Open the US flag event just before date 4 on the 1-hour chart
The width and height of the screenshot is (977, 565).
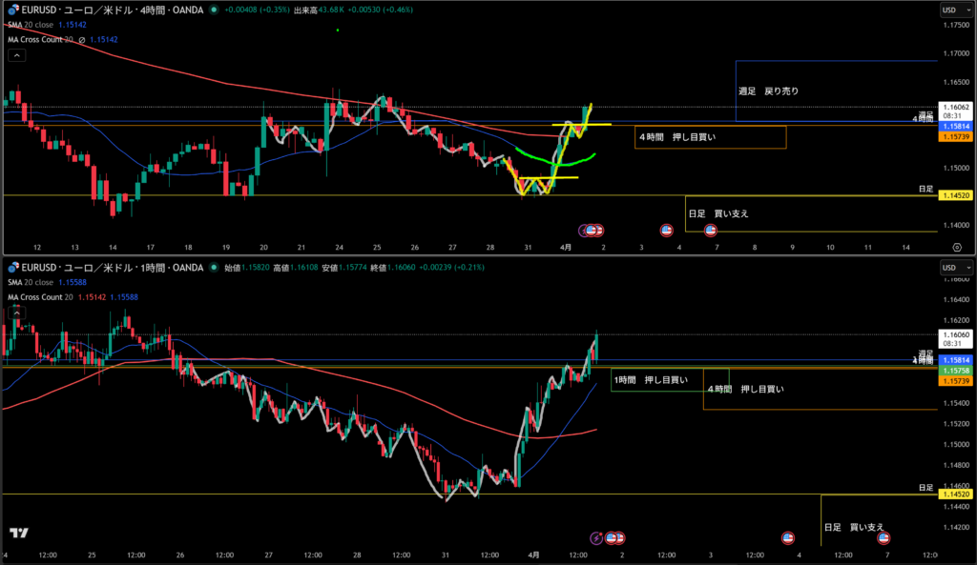click(x=788, y=537)
